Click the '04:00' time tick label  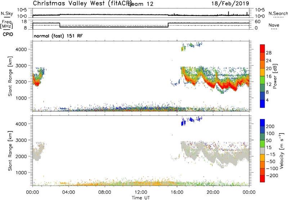point(68,192)
